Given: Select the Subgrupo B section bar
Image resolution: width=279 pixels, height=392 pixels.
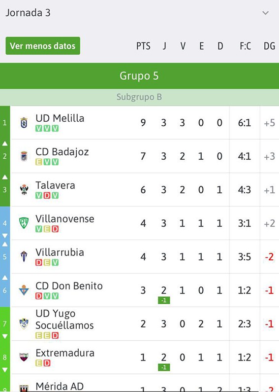Looking at the screenshot, I should point(140,97).
